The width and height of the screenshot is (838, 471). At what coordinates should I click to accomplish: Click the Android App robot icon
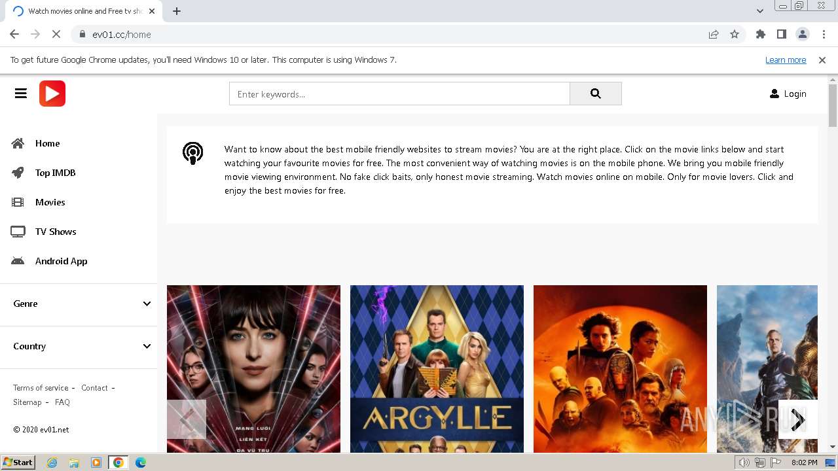pos(18,261)
